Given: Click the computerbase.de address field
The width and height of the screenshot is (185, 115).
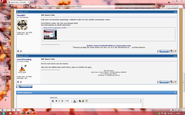Looking at the screenshot, I should 95,6.
